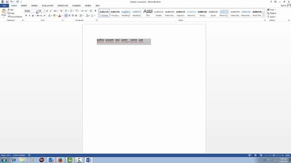The width and height of the screenshot is (291, 163).
Task: Switch to the PAGE LAYOUT tab
Action: [47, 6]
